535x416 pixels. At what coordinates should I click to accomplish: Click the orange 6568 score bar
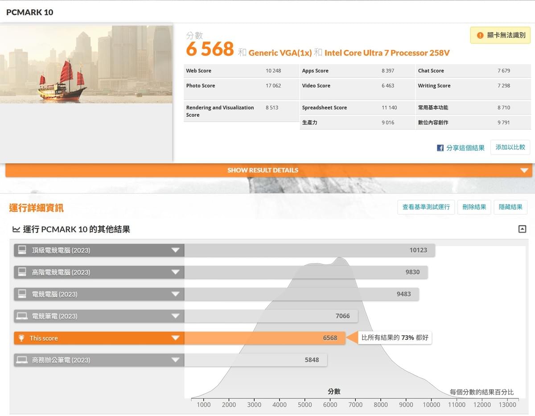pyautogui.click(x=265, y=338)
